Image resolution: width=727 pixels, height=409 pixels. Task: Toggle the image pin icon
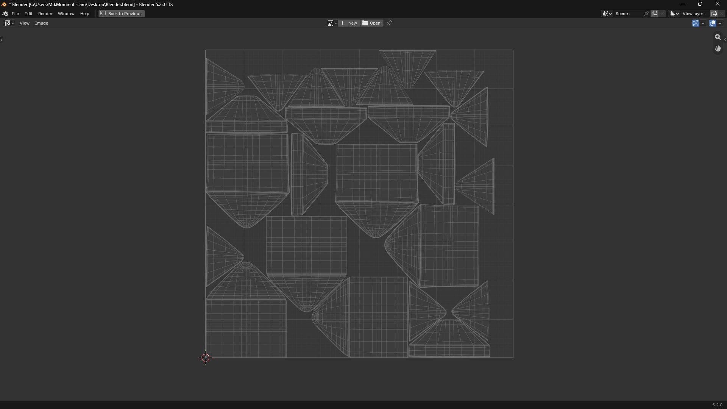389,23
